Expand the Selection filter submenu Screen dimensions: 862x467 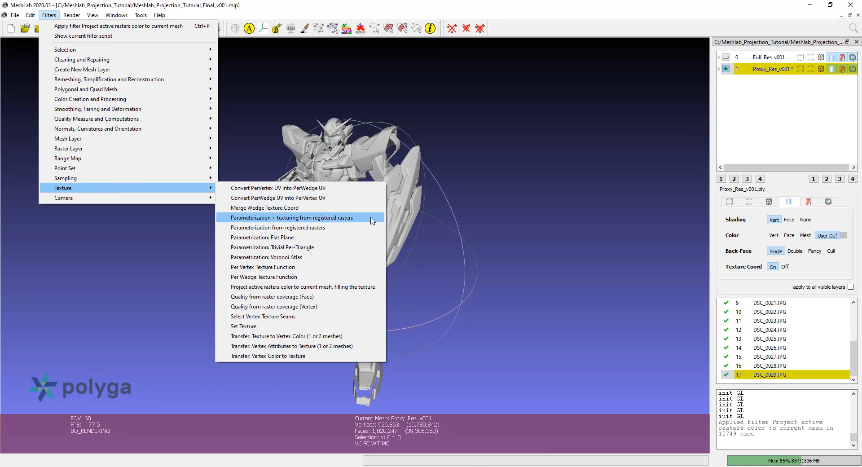click(128, 49)
